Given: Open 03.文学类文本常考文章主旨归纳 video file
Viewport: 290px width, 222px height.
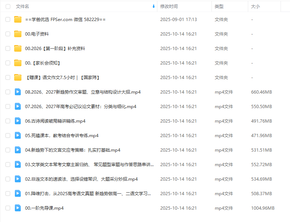Looking at the screenshot, I should [89, 165].
